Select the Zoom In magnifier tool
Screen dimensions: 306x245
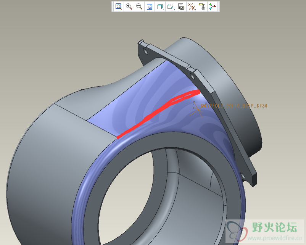pos(129,6)
